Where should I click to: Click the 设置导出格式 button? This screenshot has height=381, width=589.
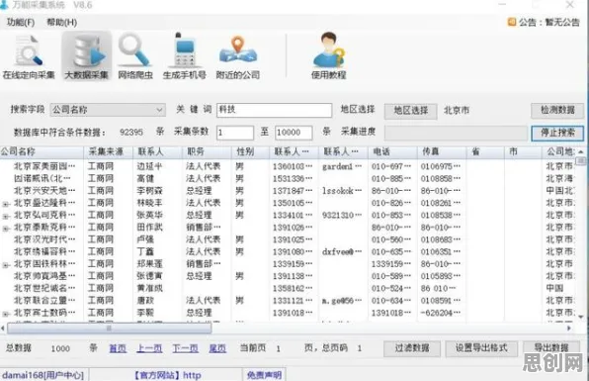click(481, 348)
